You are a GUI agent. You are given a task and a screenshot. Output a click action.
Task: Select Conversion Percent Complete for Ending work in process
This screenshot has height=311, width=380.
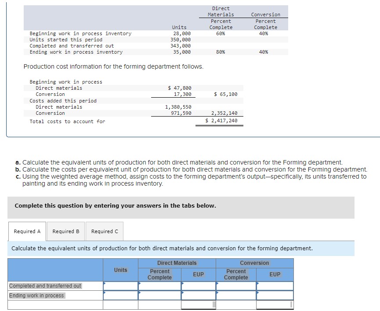(x=236, y=296)
